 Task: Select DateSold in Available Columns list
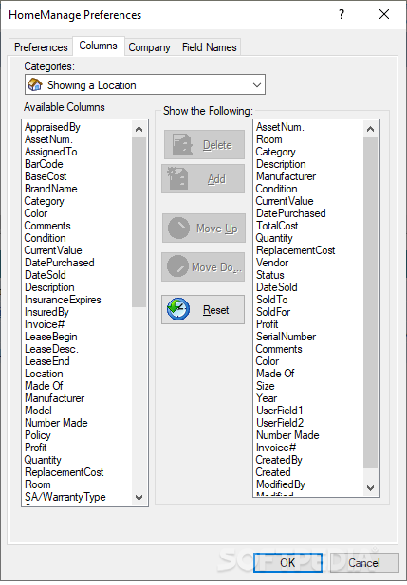click(46, 275)
